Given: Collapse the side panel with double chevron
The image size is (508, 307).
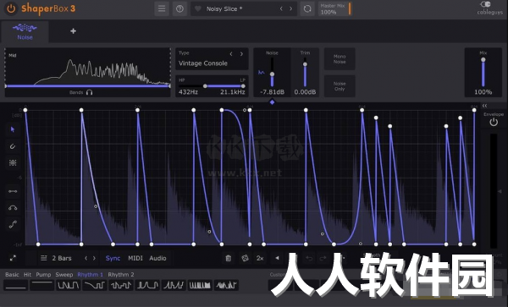Looking at the screenshot, I should [484, 106].
